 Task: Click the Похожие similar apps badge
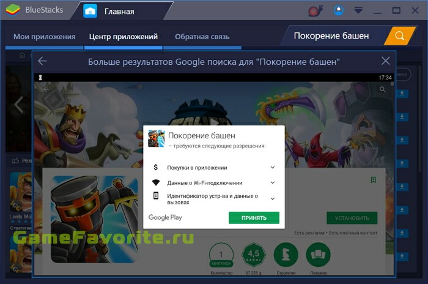click(319, 255)
